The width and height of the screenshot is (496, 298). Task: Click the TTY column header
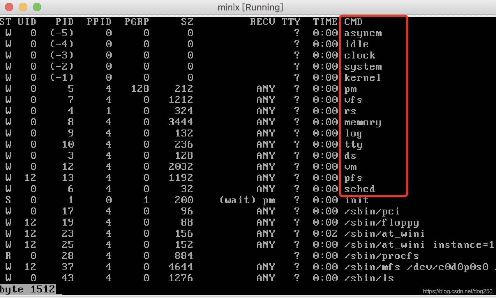tap(291, 22)
